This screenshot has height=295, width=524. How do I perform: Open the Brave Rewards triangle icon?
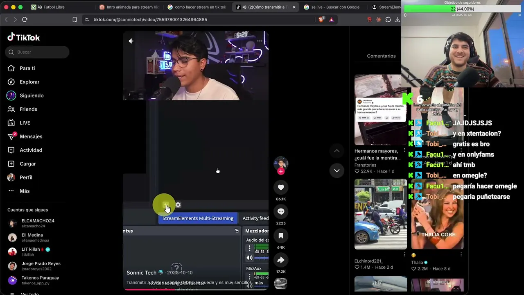point(331,19)
